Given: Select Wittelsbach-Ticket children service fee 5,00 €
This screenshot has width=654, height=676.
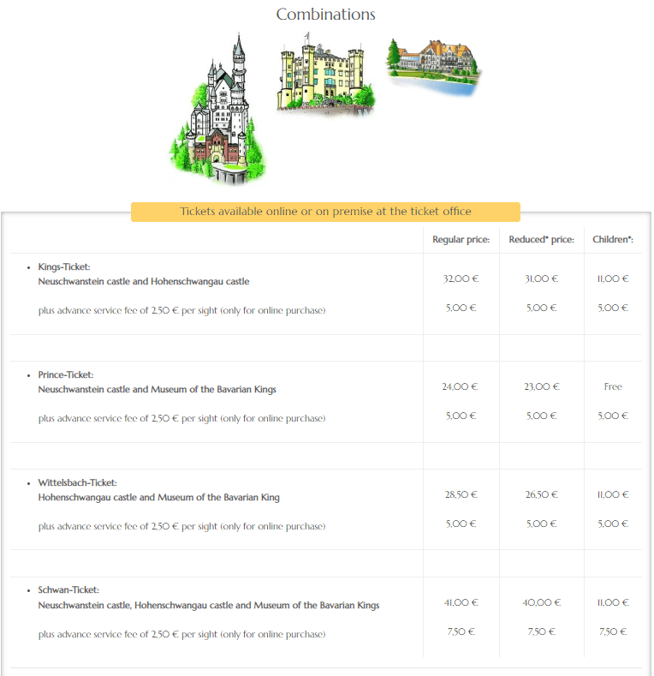Looking at the screenshot, I should click(613, 523).
